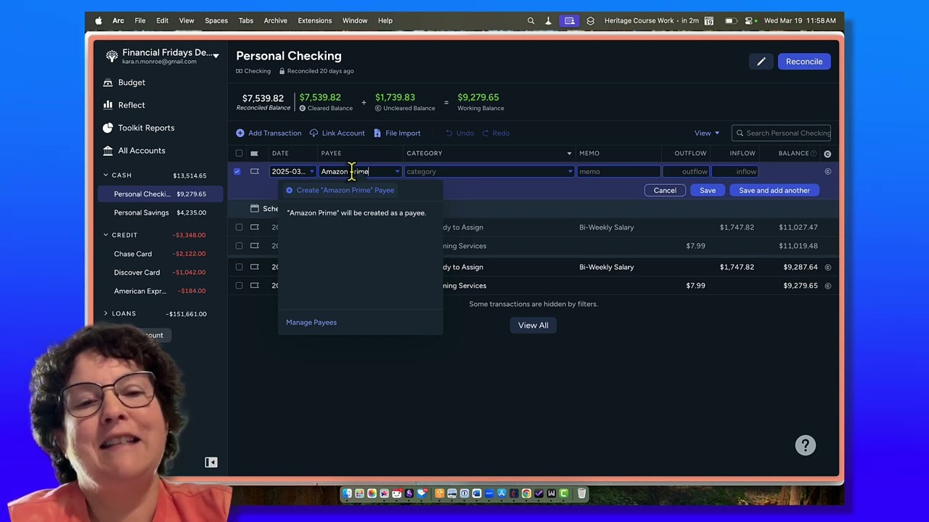Open the Financial Fridays budget dropdown

(x=216, y=56)
